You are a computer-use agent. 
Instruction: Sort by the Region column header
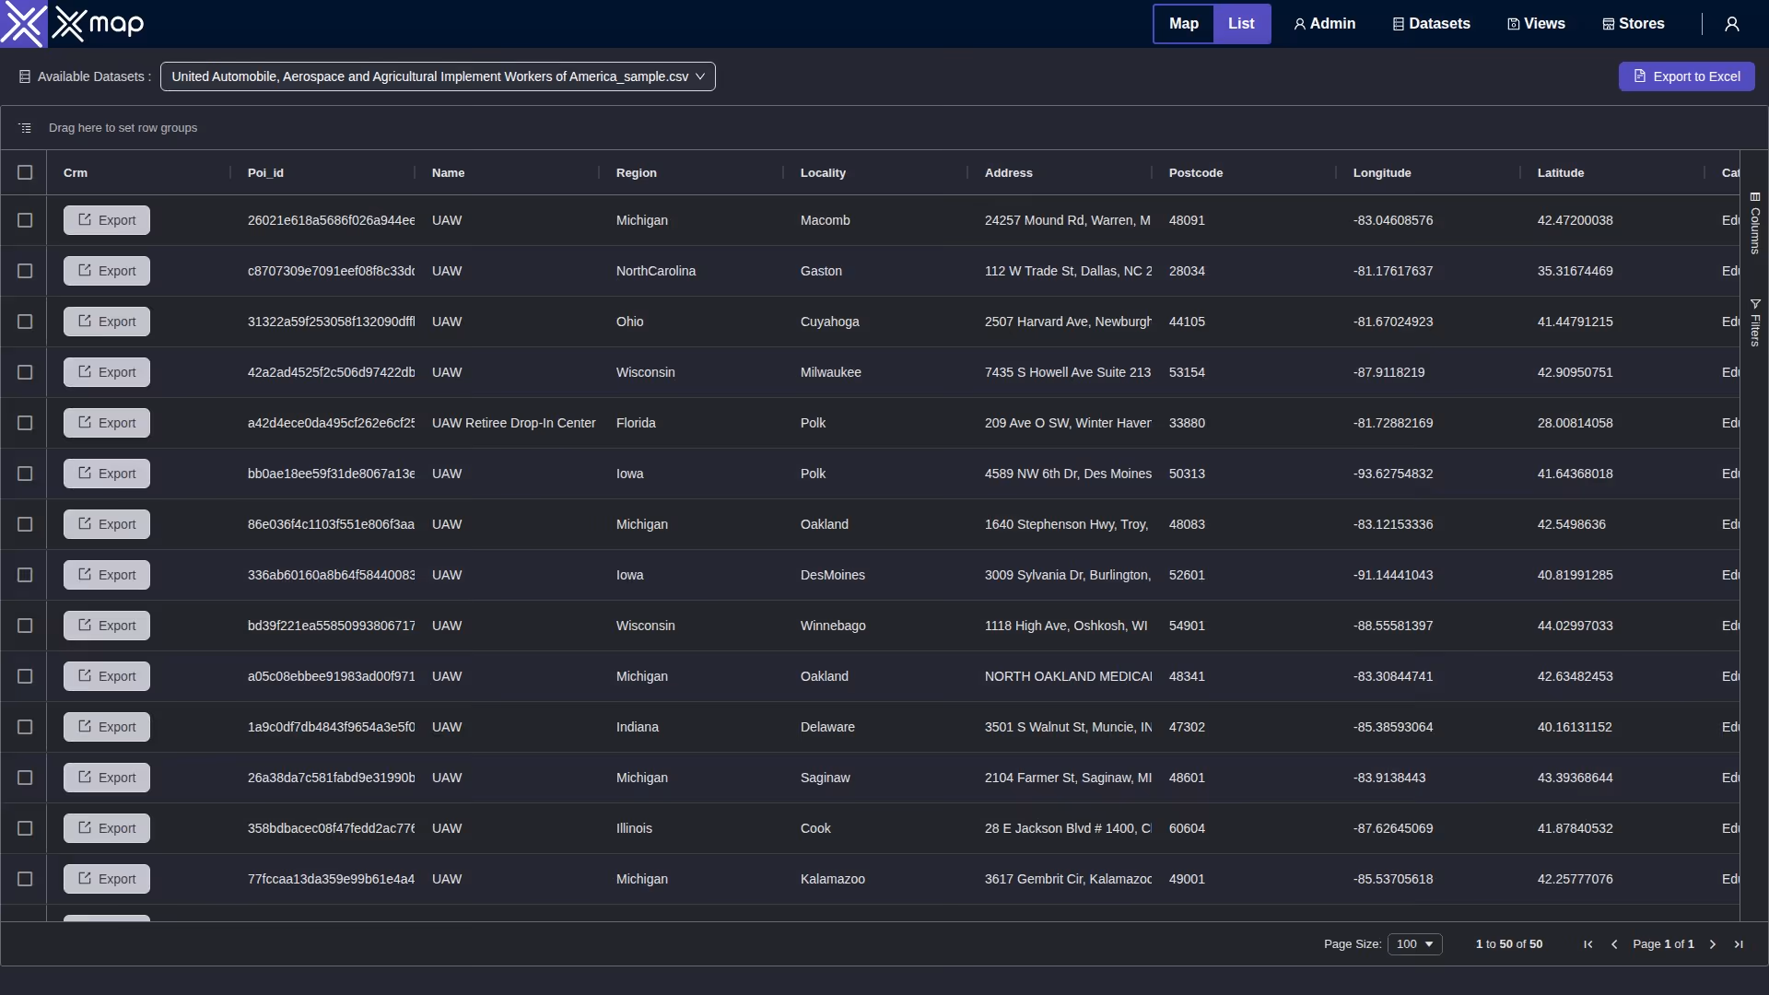point(637,173)
